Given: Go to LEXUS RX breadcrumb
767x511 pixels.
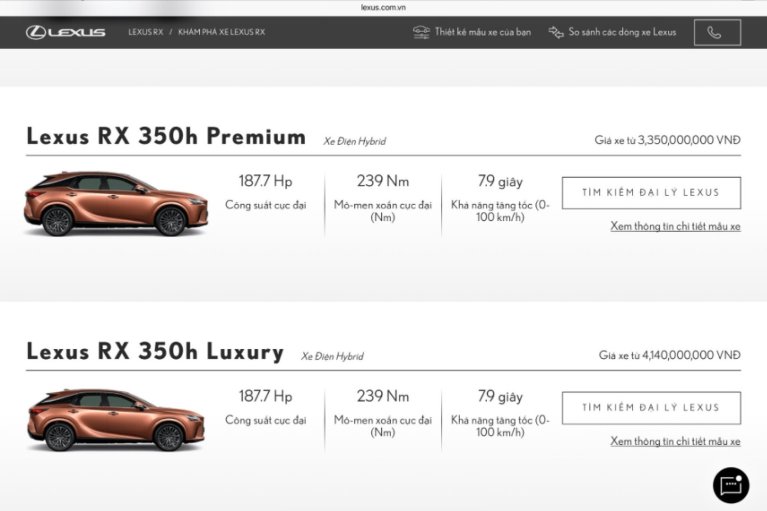Looking at the screenshot, I should [146, 32].
